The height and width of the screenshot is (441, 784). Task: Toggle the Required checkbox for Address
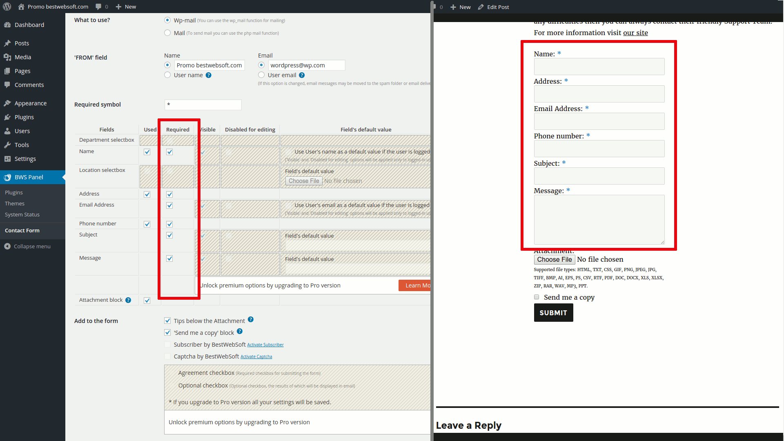(x=169, y=194)
